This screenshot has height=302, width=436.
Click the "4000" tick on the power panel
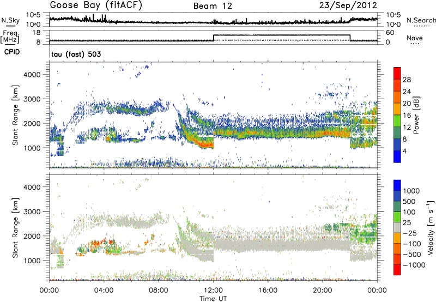pyautogui.click(x=32, y=75)
